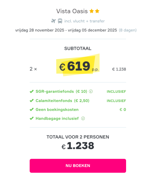Viewport: 155px width, 177px height.
Task: Open SGR-garantiefonds info icon
Action: [91, 91]
